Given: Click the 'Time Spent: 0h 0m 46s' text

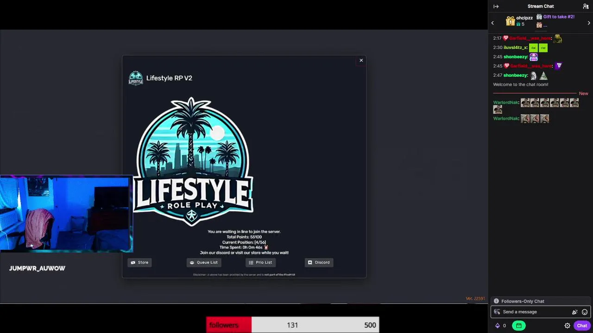Looking at the screenshot, I should (x=241, y=247).
